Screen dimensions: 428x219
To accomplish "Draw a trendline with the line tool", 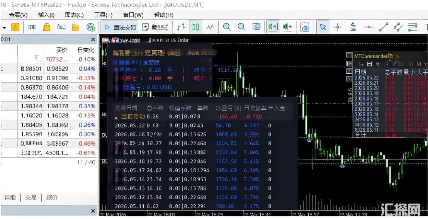I will [384, 27].
